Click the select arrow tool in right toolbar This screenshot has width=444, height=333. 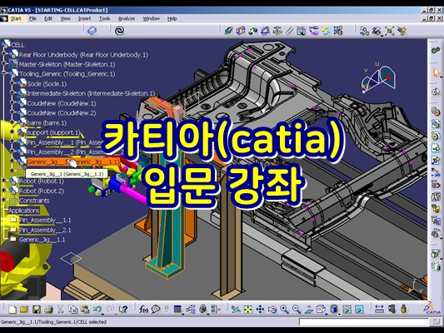436,73
